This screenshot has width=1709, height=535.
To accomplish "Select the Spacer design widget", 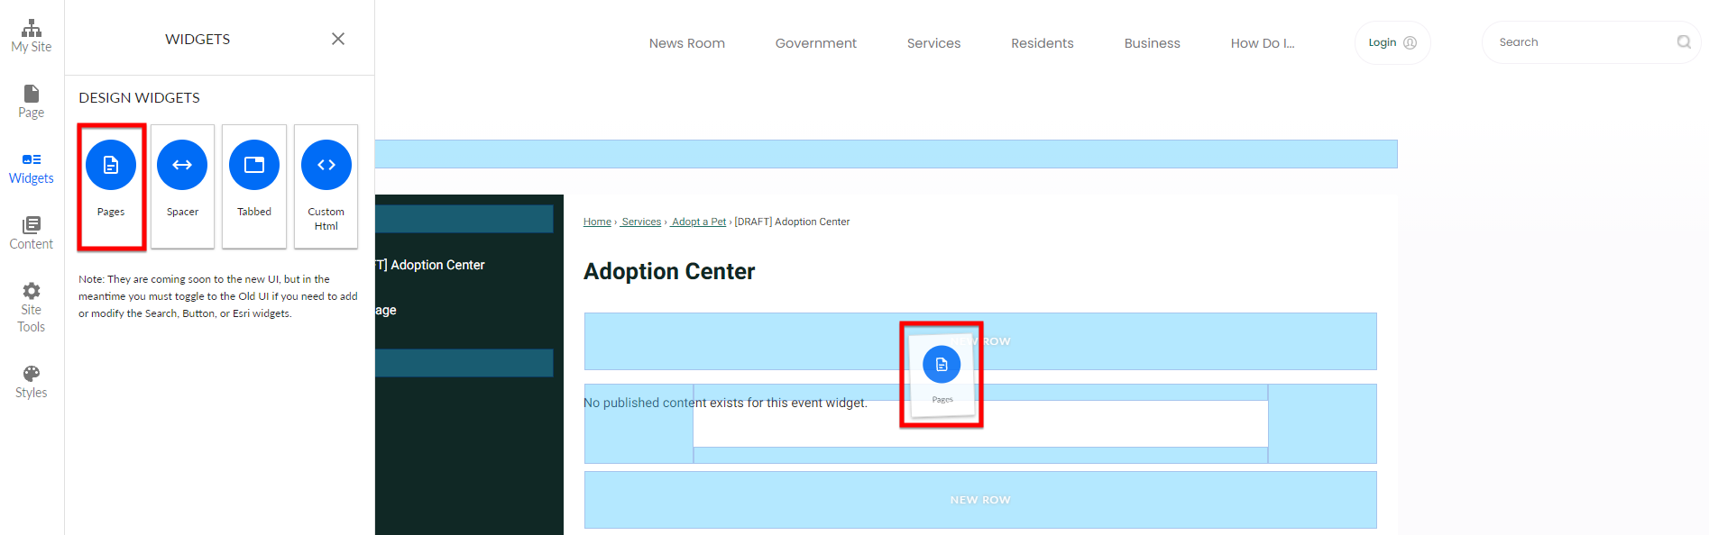I will pos(182,186).
